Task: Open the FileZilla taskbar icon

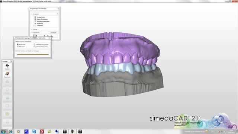Action: (42, 131)
